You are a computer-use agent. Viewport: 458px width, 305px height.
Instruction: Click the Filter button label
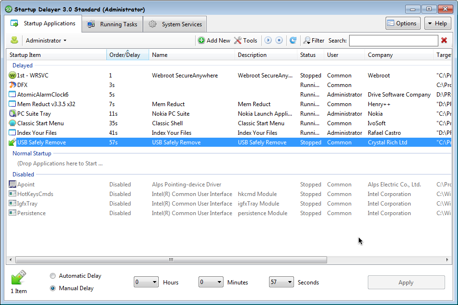pos(318,41)
